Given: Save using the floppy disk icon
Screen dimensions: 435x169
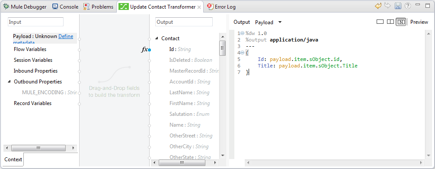Looking at the screenshot, I should (398, 6).
